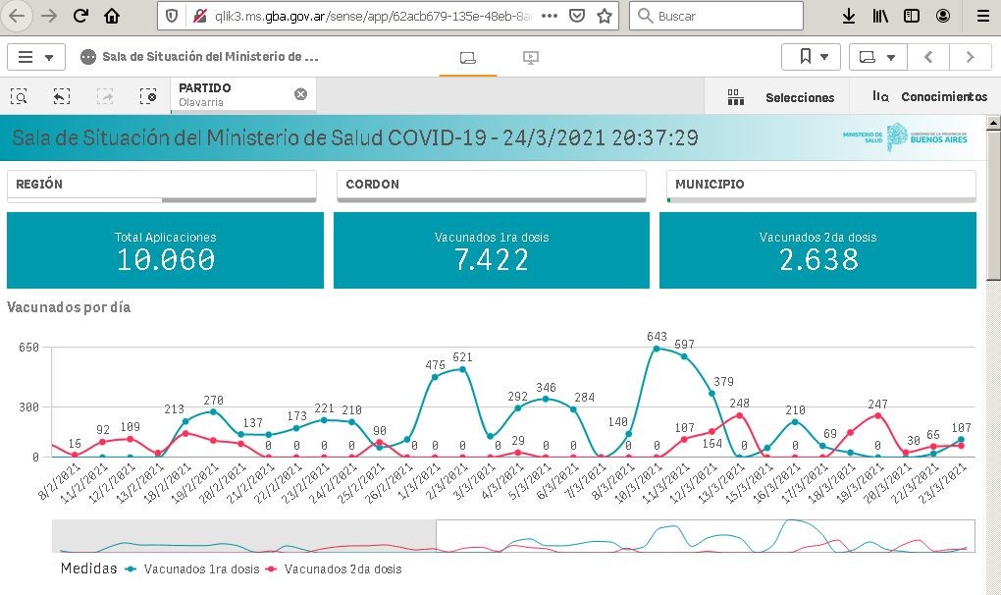Viewport: 1001px width, 595px height.
Task: Click the 643 peak data point label
Action: pyautogui.click(x=657, y=337)
